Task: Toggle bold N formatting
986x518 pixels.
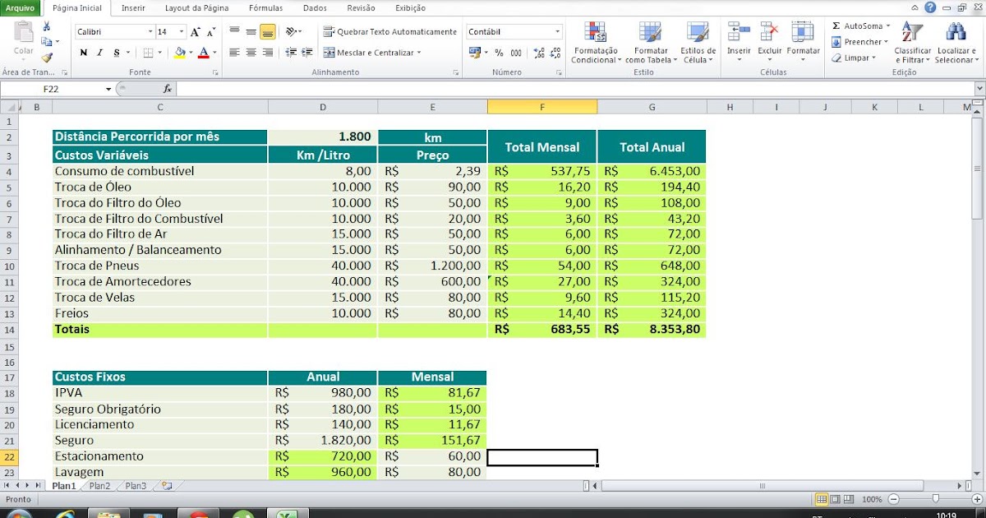Action: pos(84,53)
